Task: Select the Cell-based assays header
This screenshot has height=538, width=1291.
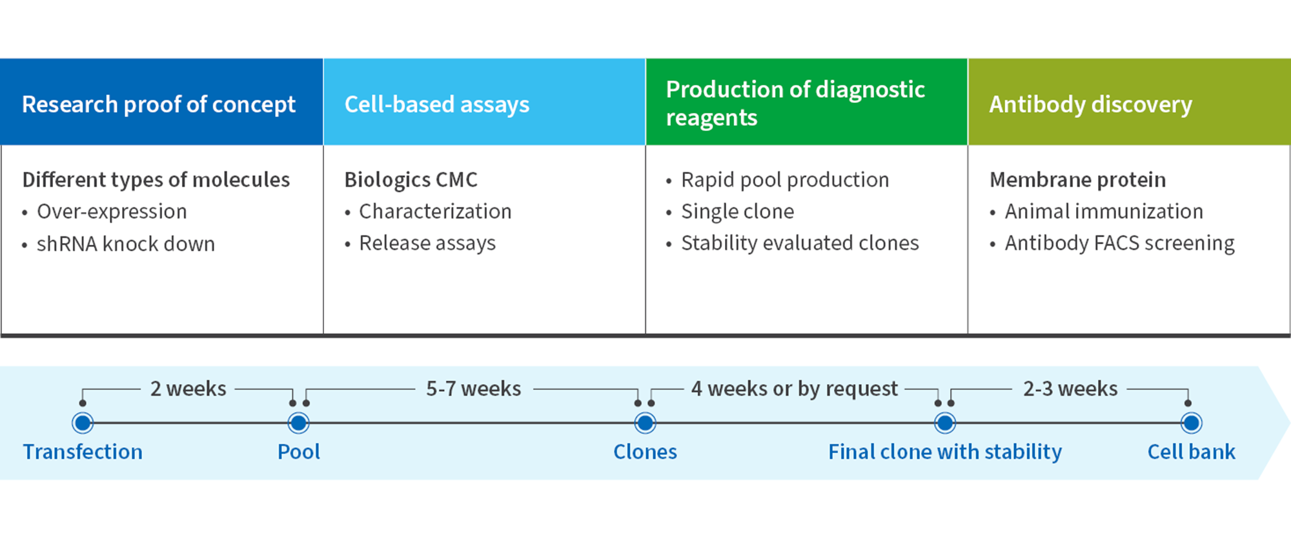Action: (x=437, y=104)
